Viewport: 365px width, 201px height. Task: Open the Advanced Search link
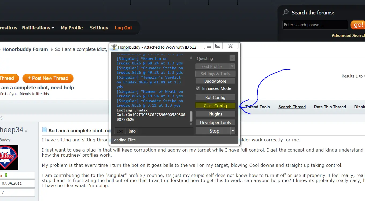coord(348,35)
